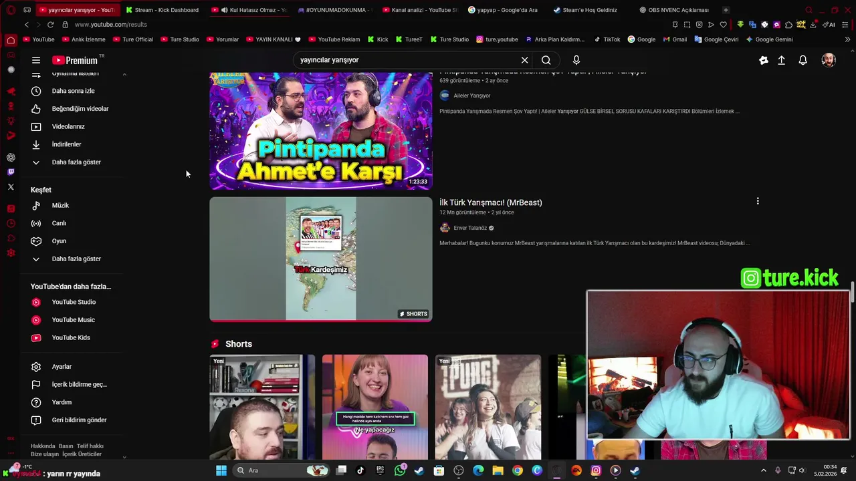Open Epic Games launcher on taskbar
Screen dimensions: 856x481
380,470
